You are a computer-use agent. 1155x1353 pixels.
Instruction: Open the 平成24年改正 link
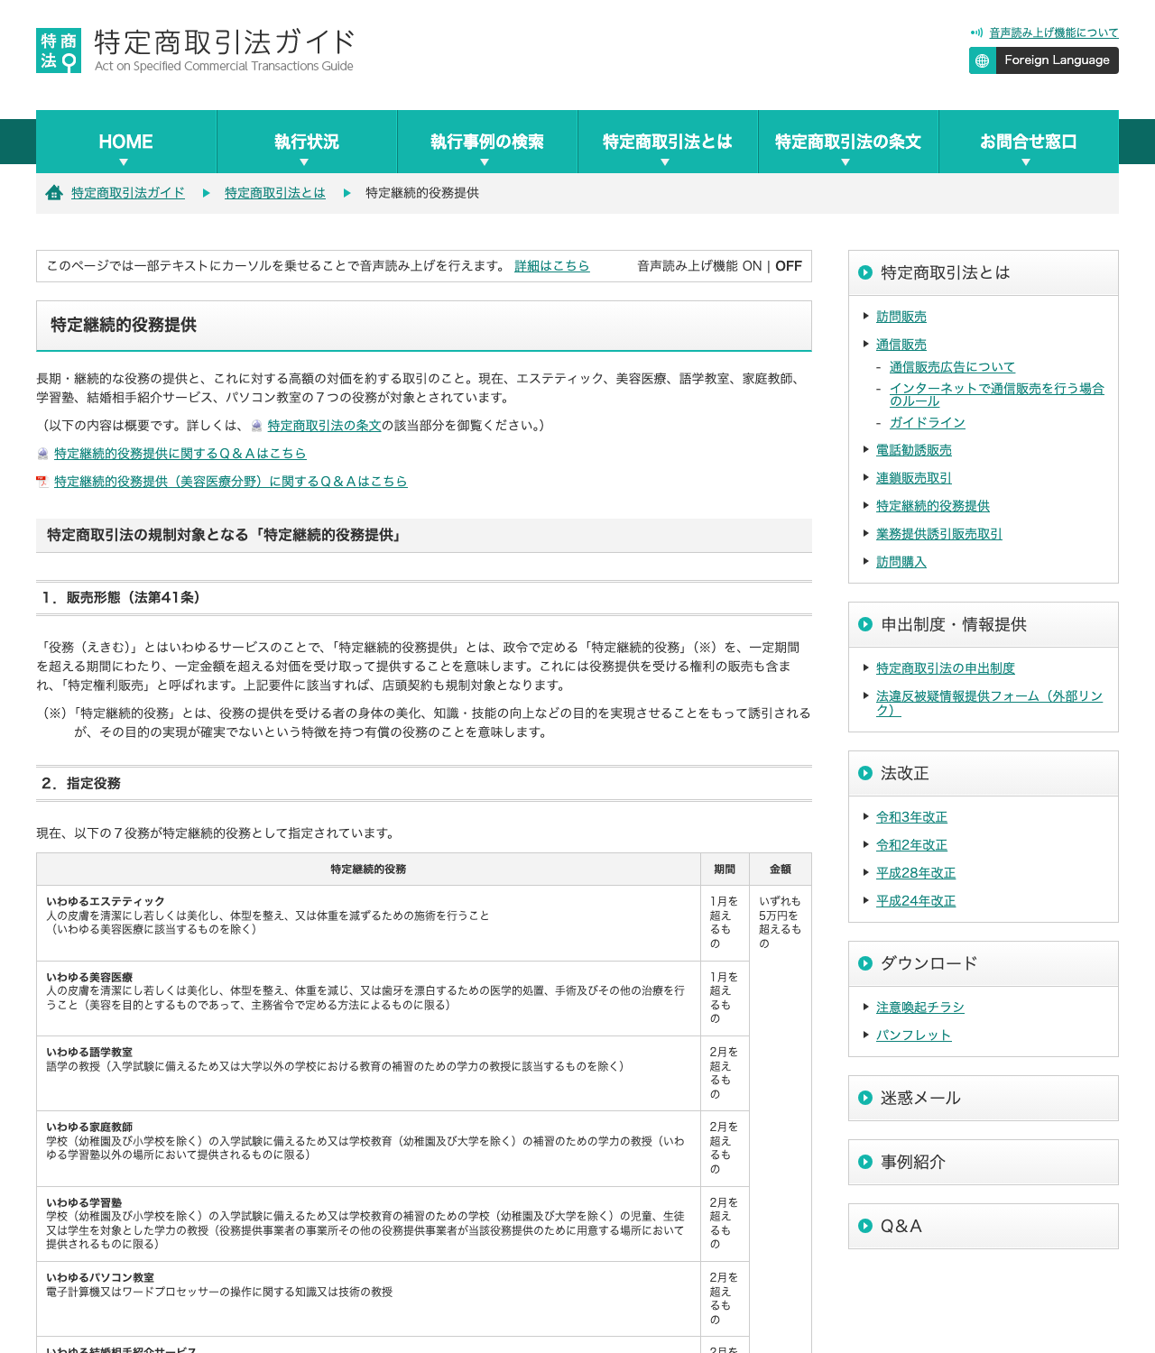point(916,901)
